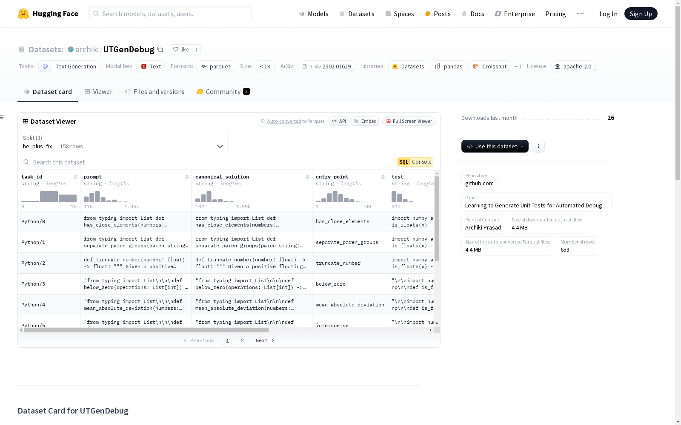Switch to the Viewer tab
Viewport: 681px width, 425px height.
(x=98, y=92)
